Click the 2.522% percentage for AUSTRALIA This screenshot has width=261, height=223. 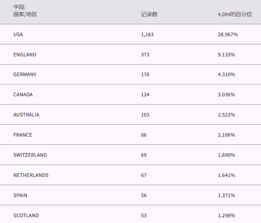[x=226, y=115]
